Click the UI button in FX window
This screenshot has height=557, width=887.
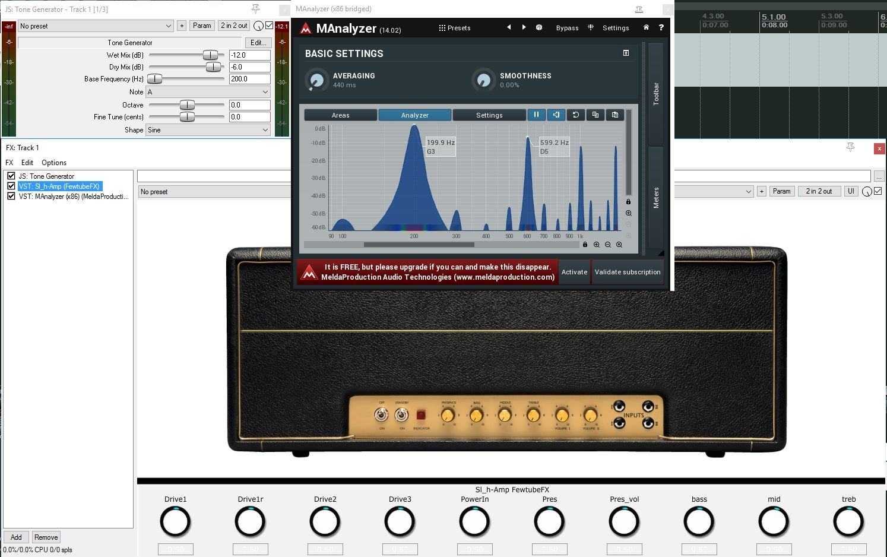pyautogui.click(x=851, y=191)
